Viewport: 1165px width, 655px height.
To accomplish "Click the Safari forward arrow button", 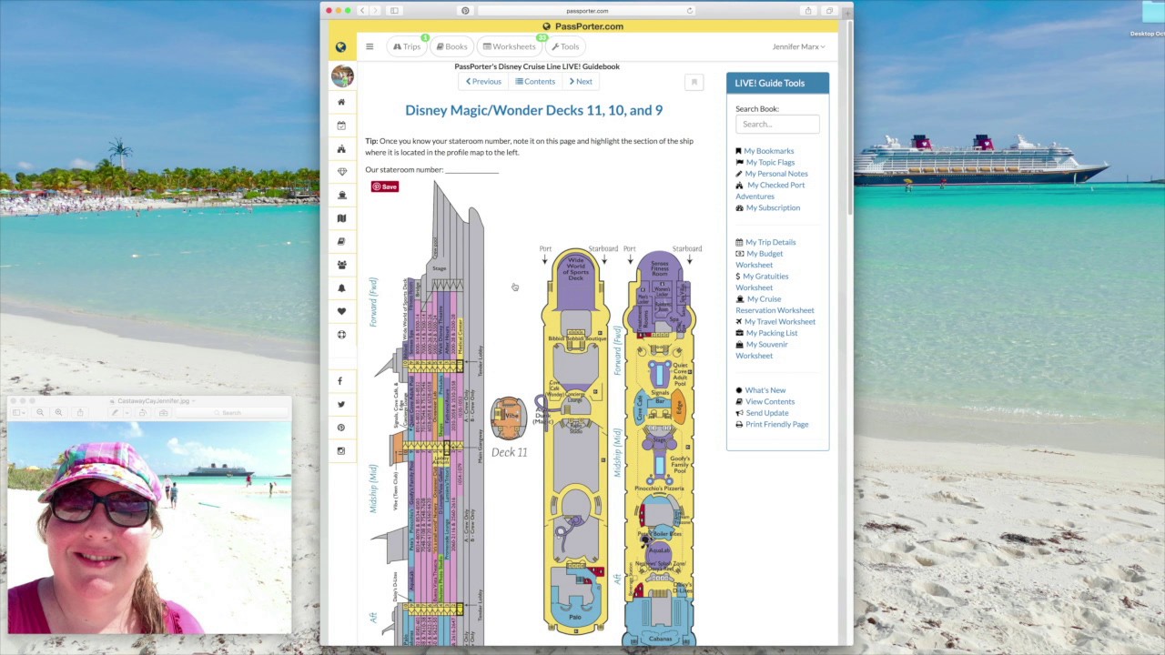I will (x=376, y=11).
